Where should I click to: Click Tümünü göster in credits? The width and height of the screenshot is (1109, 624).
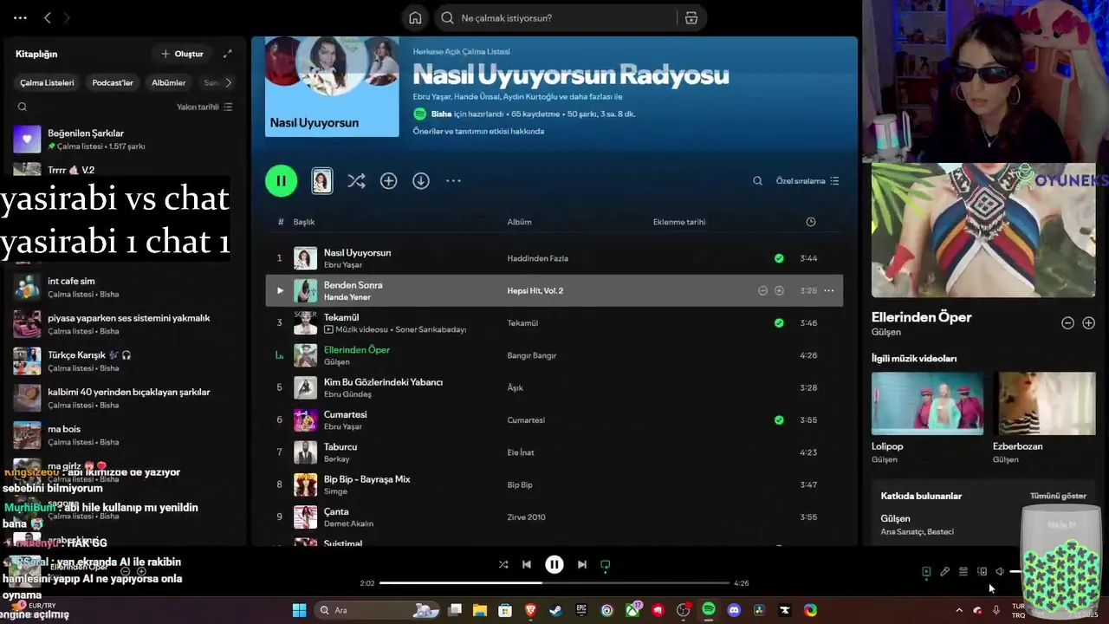pos(1058,496)
